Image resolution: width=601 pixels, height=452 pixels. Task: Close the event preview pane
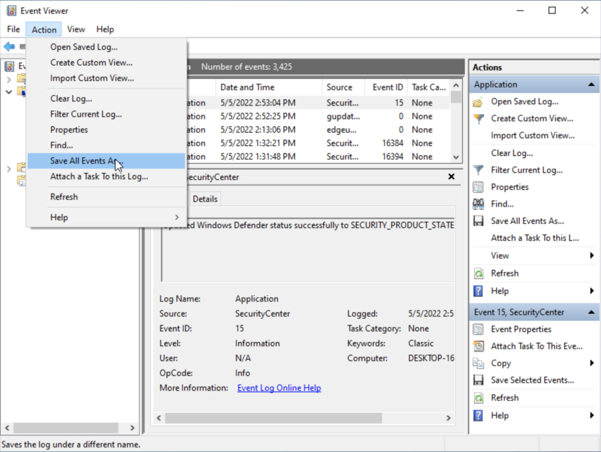tap(451, 177)
